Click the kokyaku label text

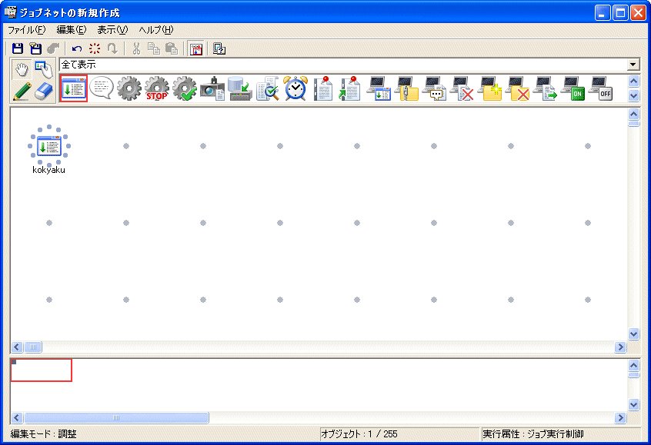pyautogui.click(x=49, y=170)
